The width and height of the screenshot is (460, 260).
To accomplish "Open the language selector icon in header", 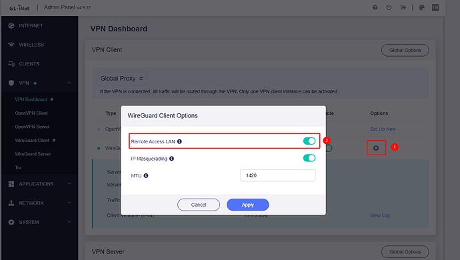I will (435, 7).
